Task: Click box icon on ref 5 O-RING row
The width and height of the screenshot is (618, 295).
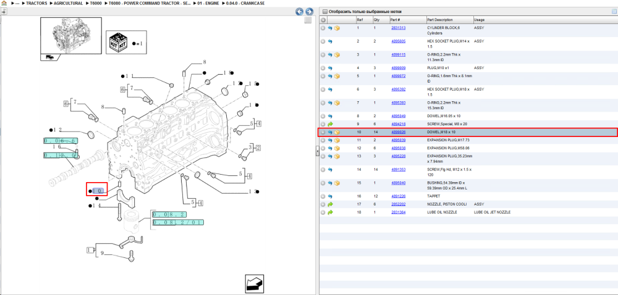Action: click(x=337, y=76)
